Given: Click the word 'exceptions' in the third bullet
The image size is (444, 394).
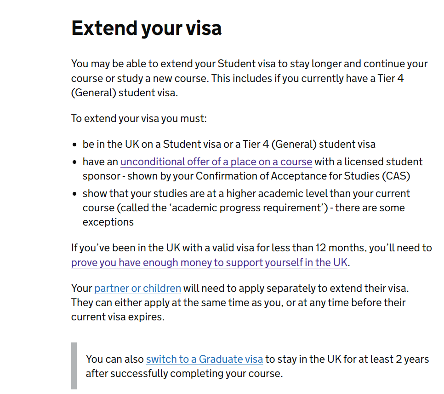Looking at the screenshot, I should point(108,222).
